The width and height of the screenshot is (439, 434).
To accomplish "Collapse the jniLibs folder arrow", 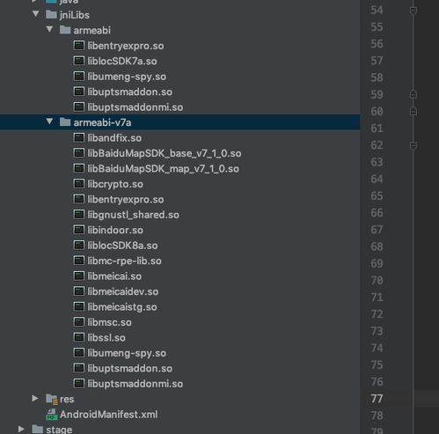I will pyautogui.click(x=35, y=14).
